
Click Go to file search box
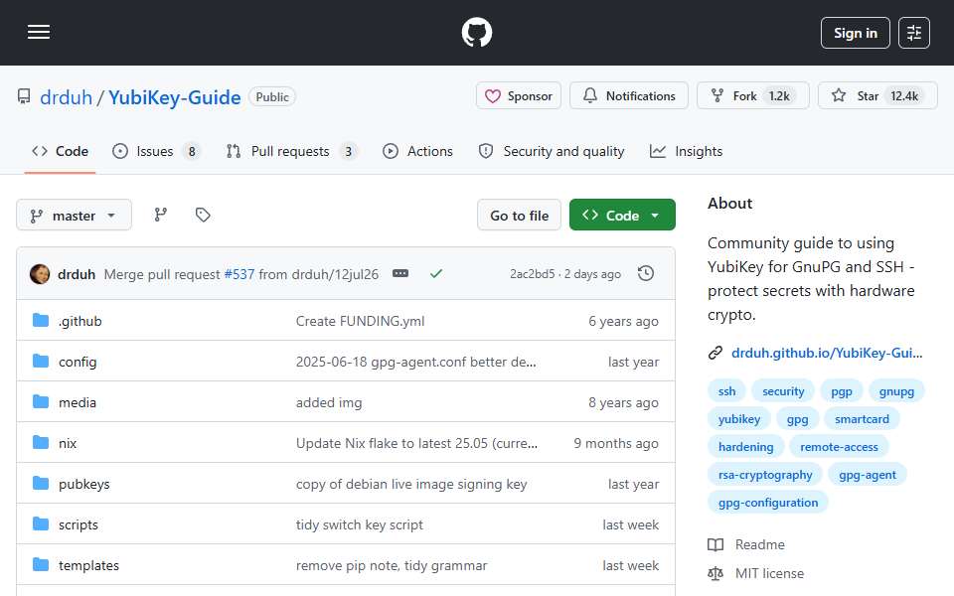tap(519, 216)
